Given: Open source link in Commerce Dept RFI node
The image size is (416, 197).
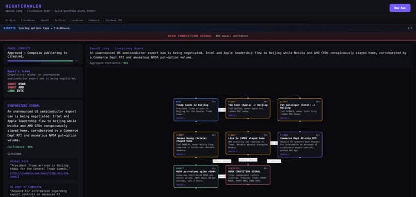Looking at the screenshot, I should coord(285,154).
